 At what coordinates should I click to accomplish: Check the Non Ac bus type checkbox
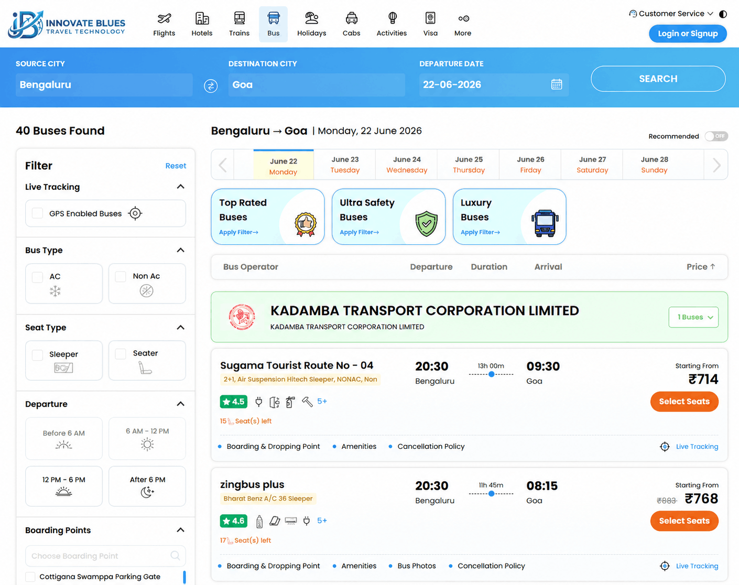point(121,276)
